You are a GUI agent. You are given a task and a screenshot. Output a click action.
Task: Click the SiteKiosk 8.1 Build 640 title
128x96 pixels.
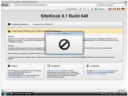64,16
